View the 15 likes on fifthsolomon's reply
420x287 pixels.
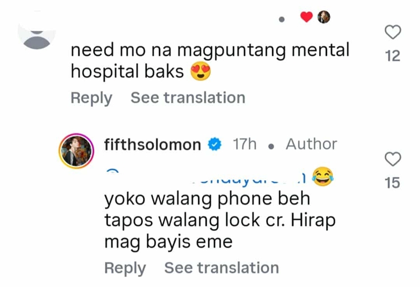pyautogui.click(x=393, y=183)
